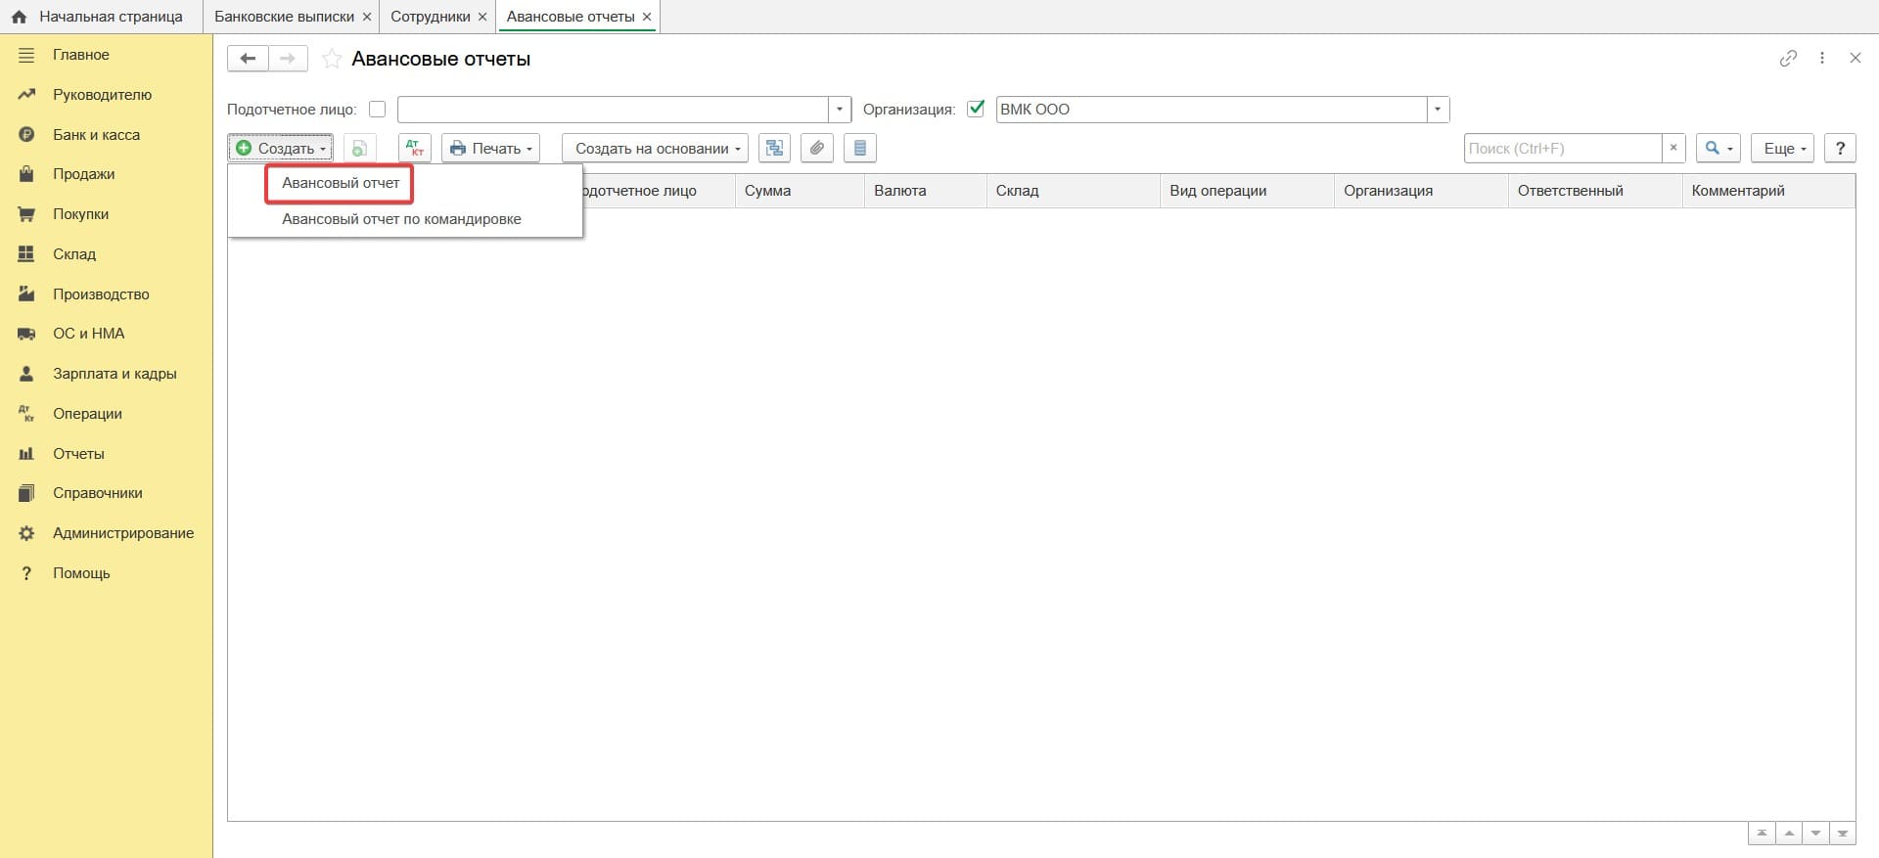Click the document list icon after the paperclip
The width and height of the screenshot is (1879, 858).
pos(860,149)
